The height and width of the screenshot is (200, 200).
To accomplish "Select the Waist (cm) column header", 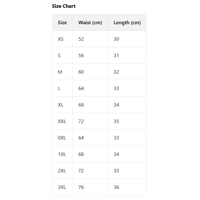I will pyautogui.click(x=90, y=22).
